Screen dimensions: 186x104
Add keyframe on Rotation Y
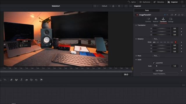pos(181,49)
